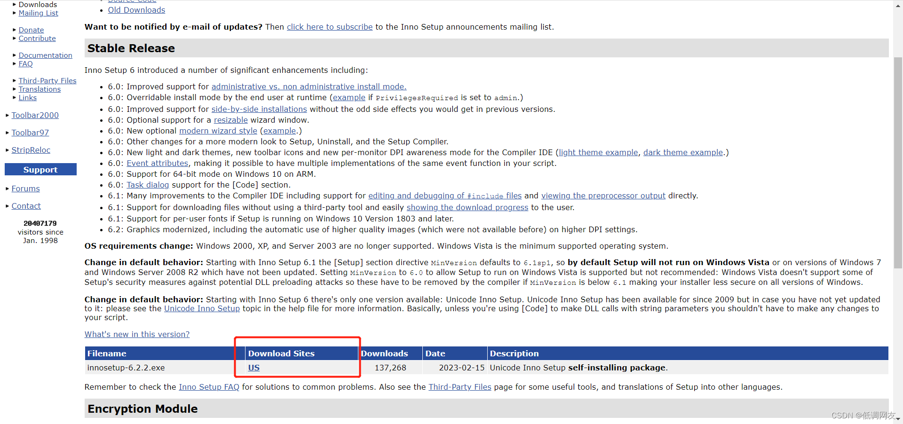The image size is (903, 424).
Task: Open the Task dialog link
Action: pyautogui.click(x=148, y=185)
